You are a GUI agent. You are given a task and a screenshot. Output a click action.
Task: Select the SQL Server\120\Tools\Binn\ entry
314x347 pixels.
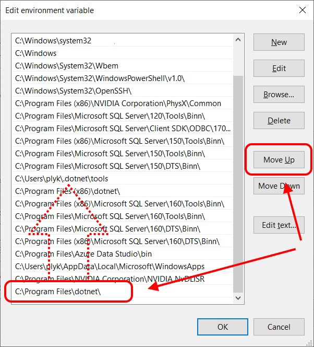[x=123, y=115]
